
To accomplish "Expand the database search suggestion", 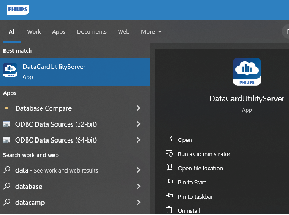I will tap(138, 187).
